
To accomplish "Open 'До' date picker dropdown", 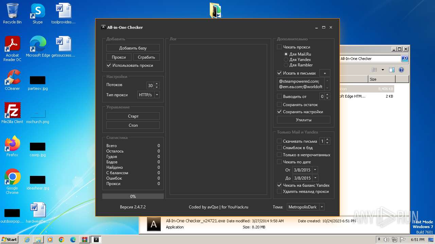I will [x=315, y=178].
